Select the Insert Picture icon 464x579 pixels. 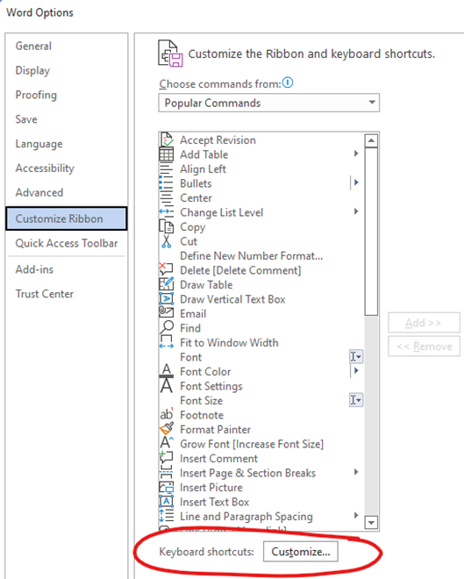(166, 487)
